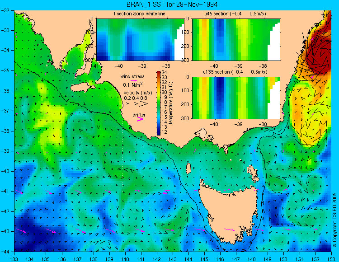Click the 133 longitude label on bottom axis
Viewport: 339px width, 262px height.
click(x=14, y=259)
